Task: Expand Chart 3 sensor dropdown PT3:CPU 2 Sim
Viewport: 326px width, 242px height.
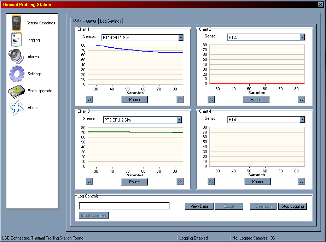Action: pos(179,120)
